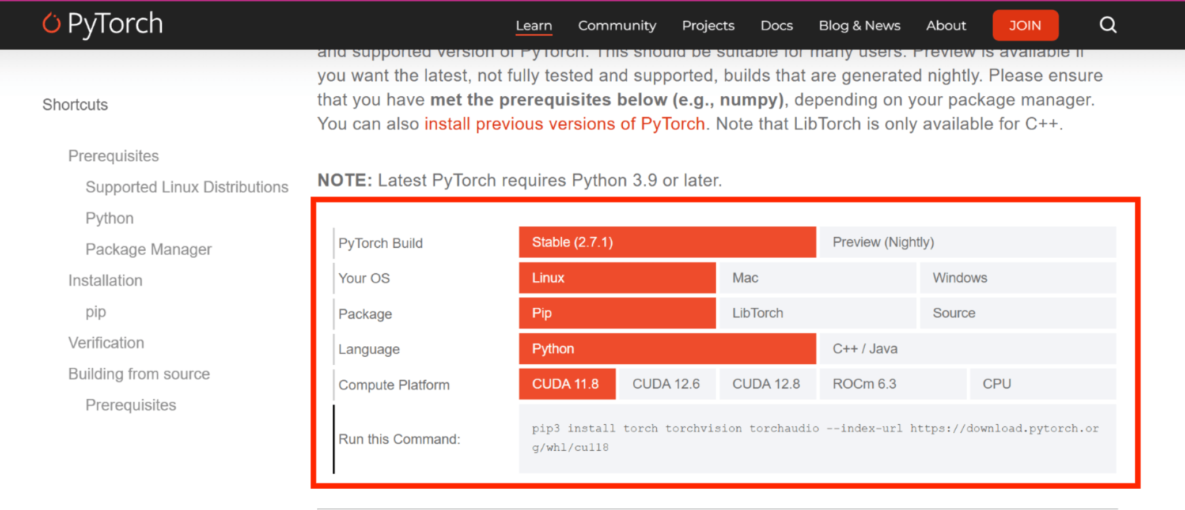Viewport: 1185px width, 510px height.
Task: Select Preview (Nightly) build
Action: point(967,242)
